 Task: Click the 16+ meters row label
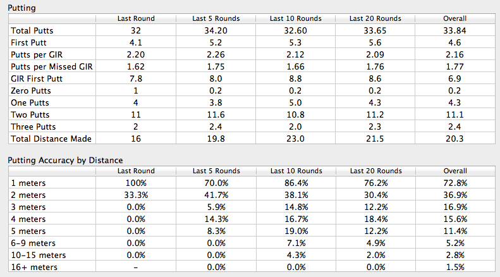(x=34, y=267)
